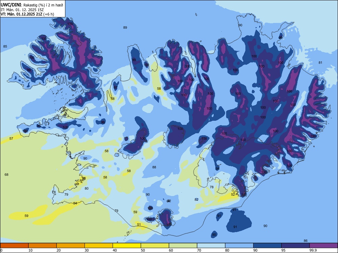Click the 80–90 medium blue legend swatch
This screenshot has width=338, height=253.
[239, 246]
